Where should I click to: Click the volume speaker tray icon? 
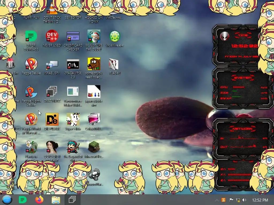(x=244, y=200)
